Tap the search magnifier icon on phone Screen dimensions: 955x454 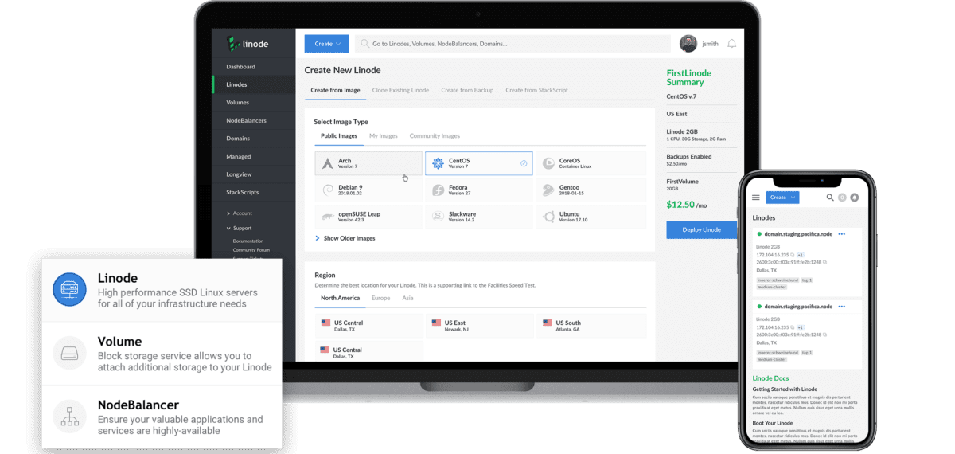pos(830,198)
